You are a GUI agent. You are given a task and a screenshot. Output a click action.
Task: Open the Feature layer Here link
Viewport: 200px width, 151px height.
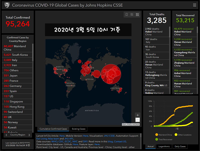tap(97, 144)
